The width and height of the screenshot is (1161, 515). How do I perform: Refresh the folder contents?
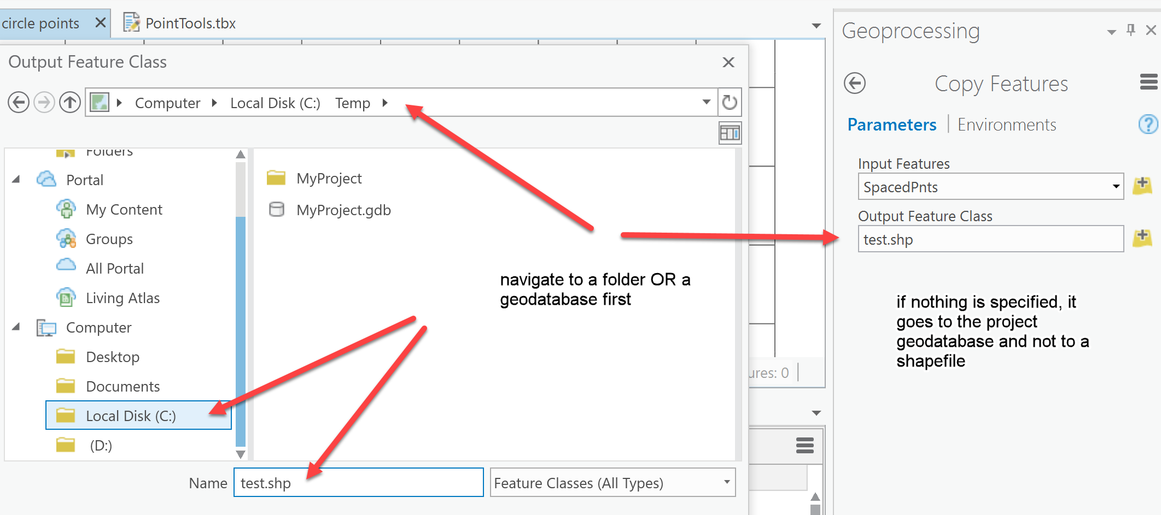(x=730, y=102)
